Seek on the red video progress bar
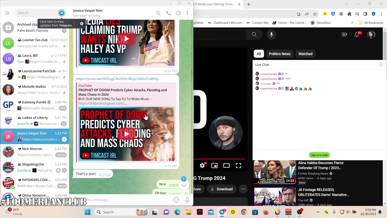Viewport: 387px width, 218px height. (219, 159)
